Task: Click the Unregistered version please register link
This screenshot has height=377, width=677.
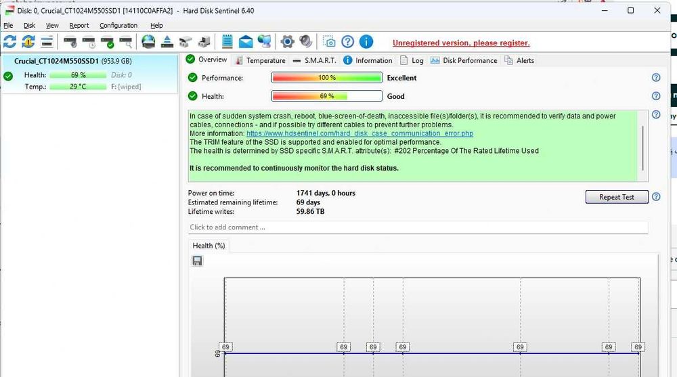Action: click(461, 43)
